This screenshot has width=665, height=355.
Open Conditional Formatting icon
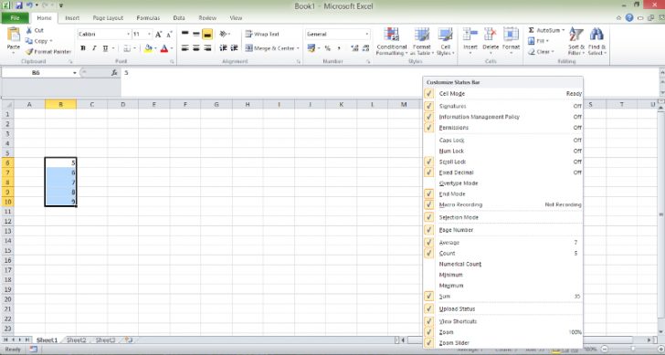coord(392,35)
